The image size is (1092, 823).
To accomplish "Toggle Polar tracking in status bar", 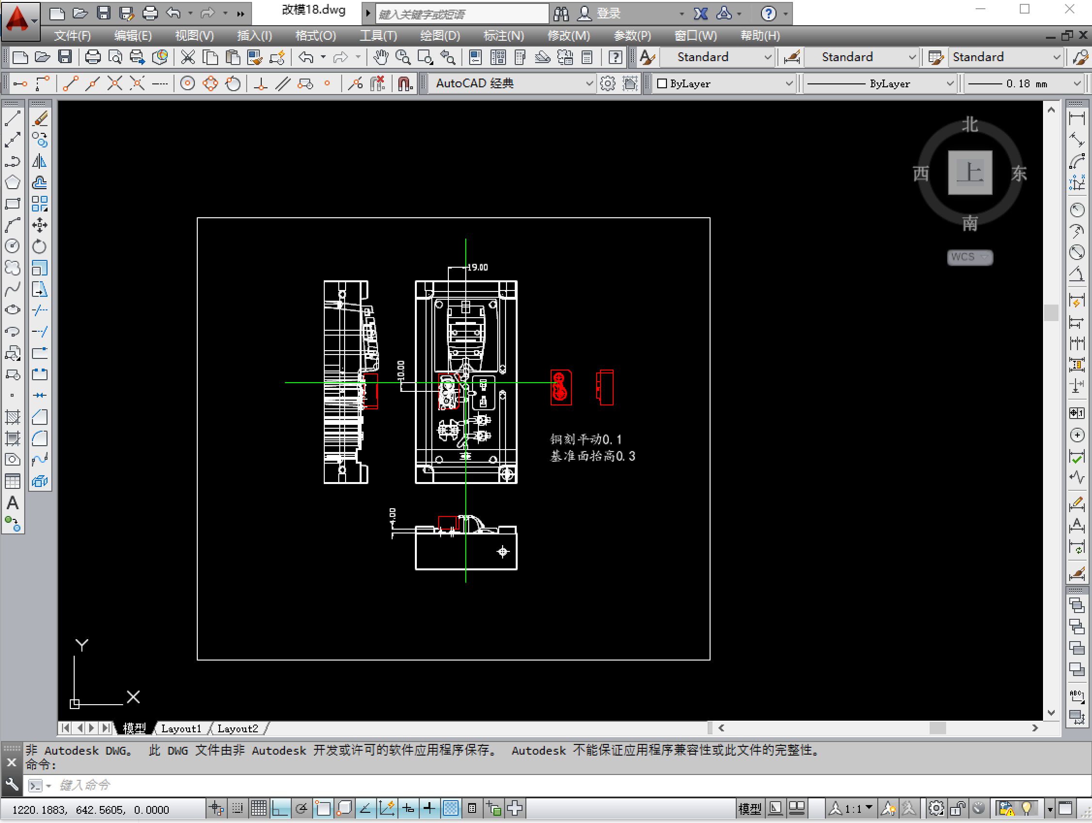I will point(301,808).
